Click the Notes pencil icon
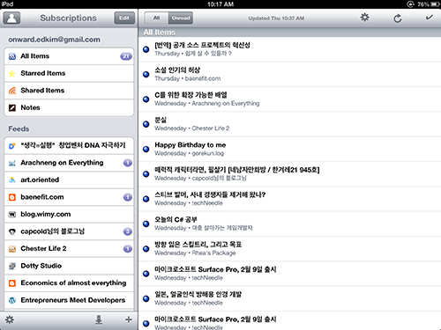Screen dimensions: 441x330 (x=12, y=108)
